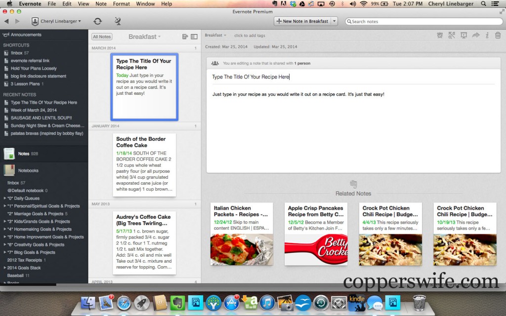Click New Note in Breakfast button
Screen dimensions: 506x316
(302, 21)
